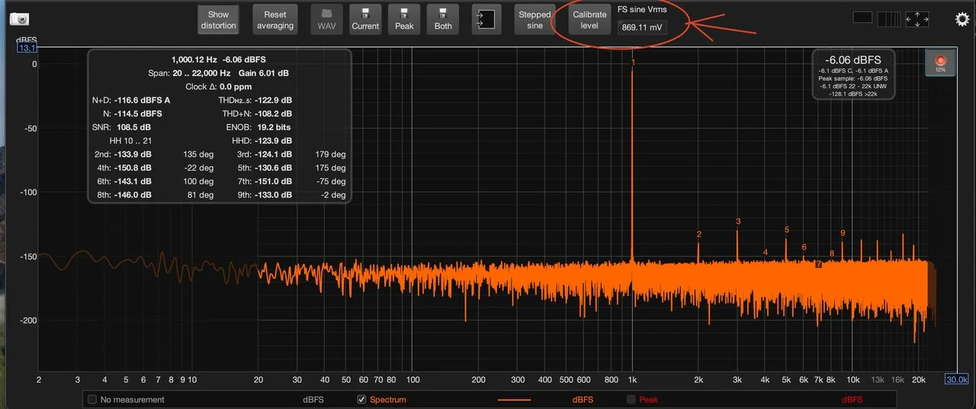
Task: Tick the No measurement checkbox
Action: click(92, 399)
